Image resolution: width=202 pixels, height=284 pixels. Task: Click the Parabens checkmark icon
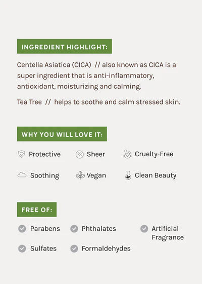[x=22, y=229]
